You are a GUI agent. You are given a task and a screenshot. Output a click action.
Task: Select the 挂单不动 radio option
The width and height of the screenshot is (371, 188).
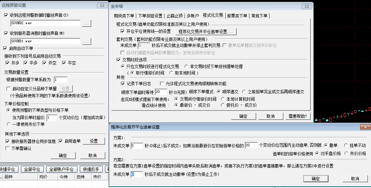pyautogui.click(x=345, y=145)
